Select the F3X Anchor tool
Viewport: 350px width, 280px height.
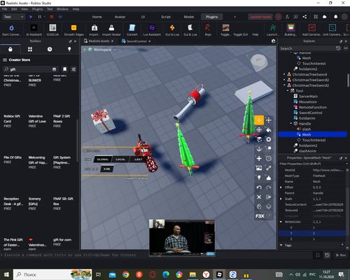point(259,149)
